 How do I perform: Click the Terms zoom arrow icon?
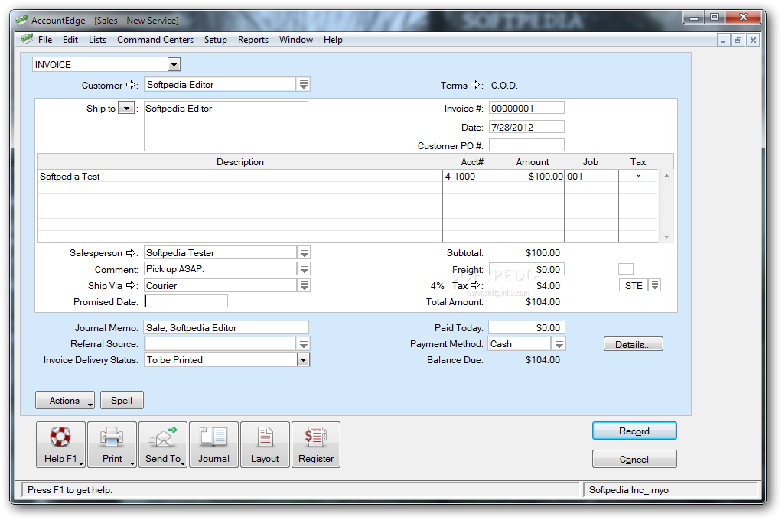(475, 85)
